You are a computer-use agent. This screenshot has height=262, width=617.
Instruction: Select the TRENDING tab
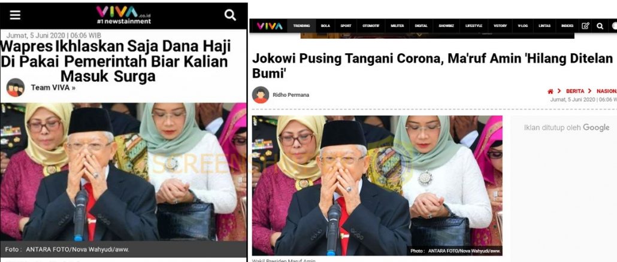(301, 26)
